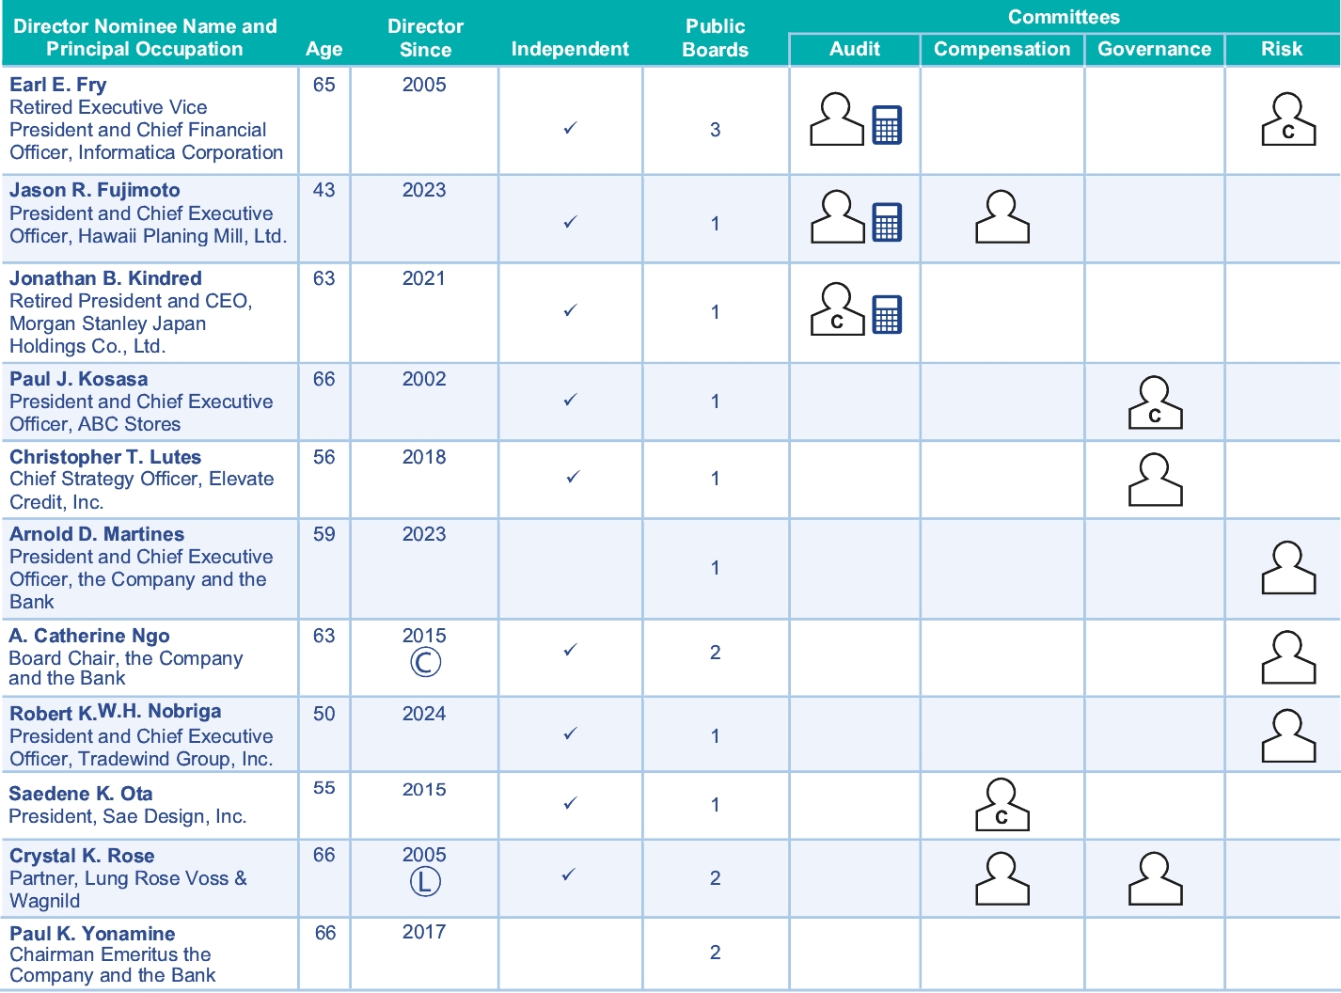This screenshot has width=1341, height=993.
Task: Click Arnold Martines' Risk member icon
Action: pos(1287,568)
